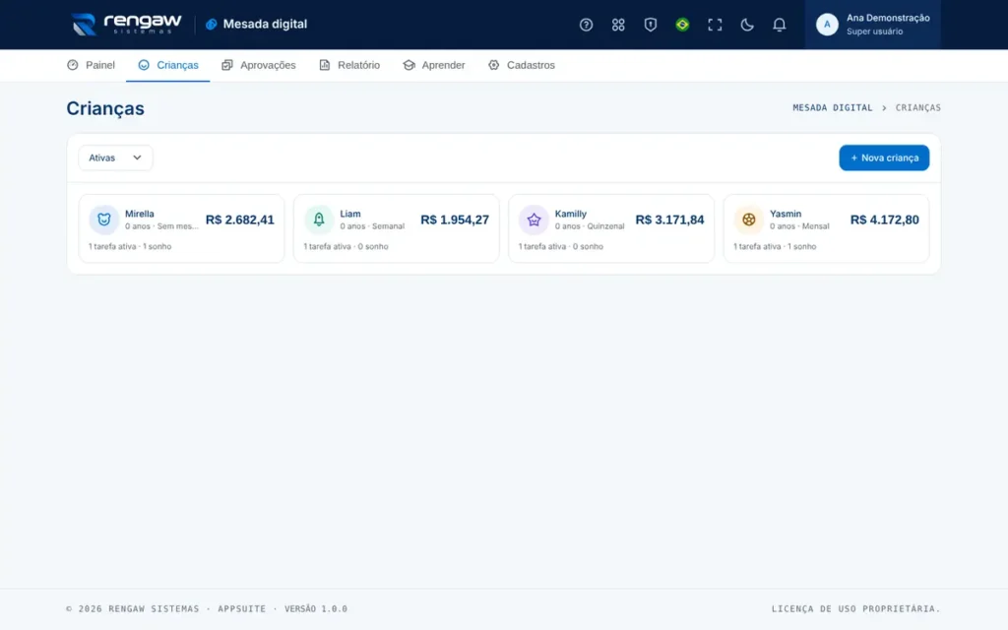Viewport: 1008px width, 630px height.
Task: Open the Aprovações tab
Action: 259,65
